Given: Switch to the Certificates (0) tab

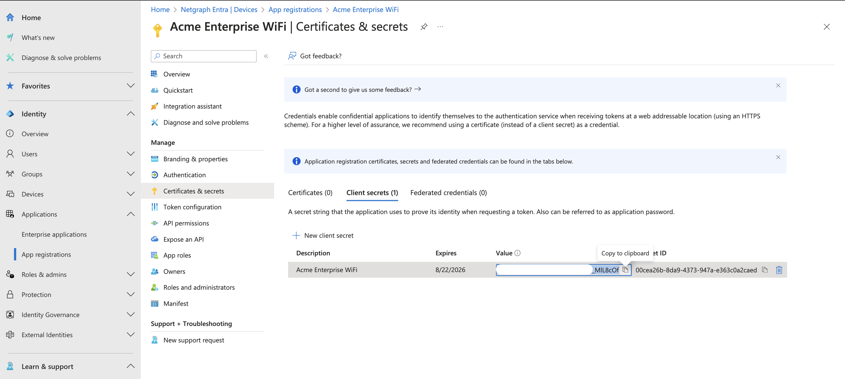Looking at the screenshot, I should pyautogui.click(x=310, y=193).
